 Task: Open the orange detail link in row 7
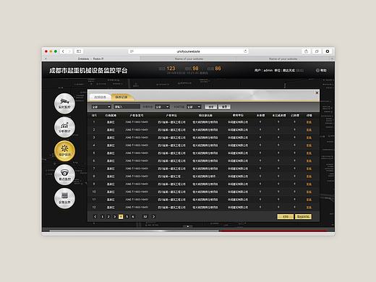coord(309,168)
